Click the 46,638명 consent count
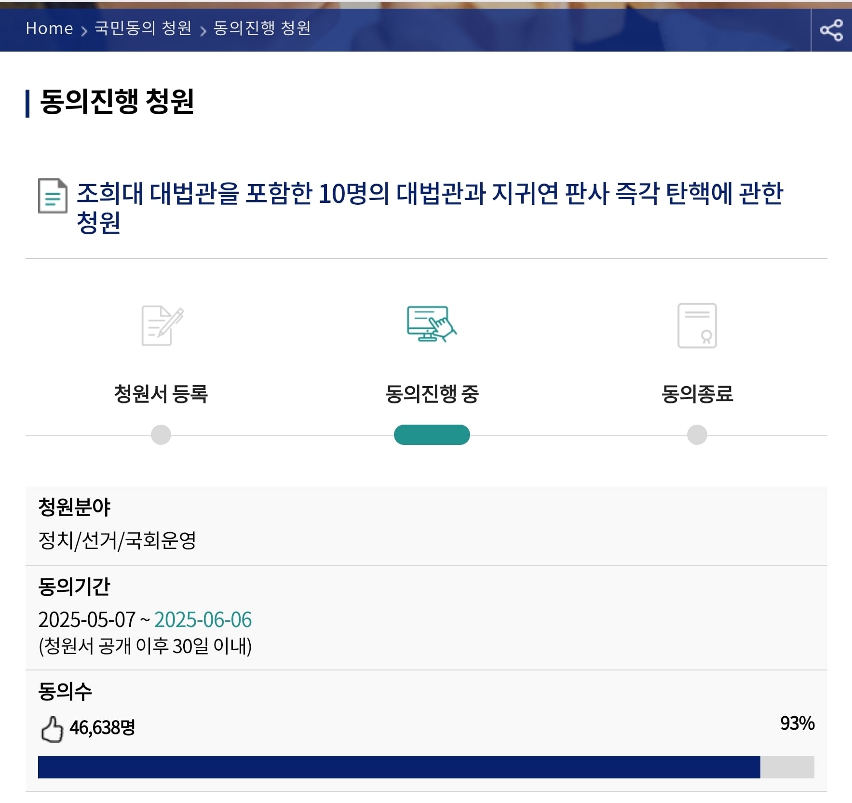This screenshot has height=803, width=852. click(102, 727)
